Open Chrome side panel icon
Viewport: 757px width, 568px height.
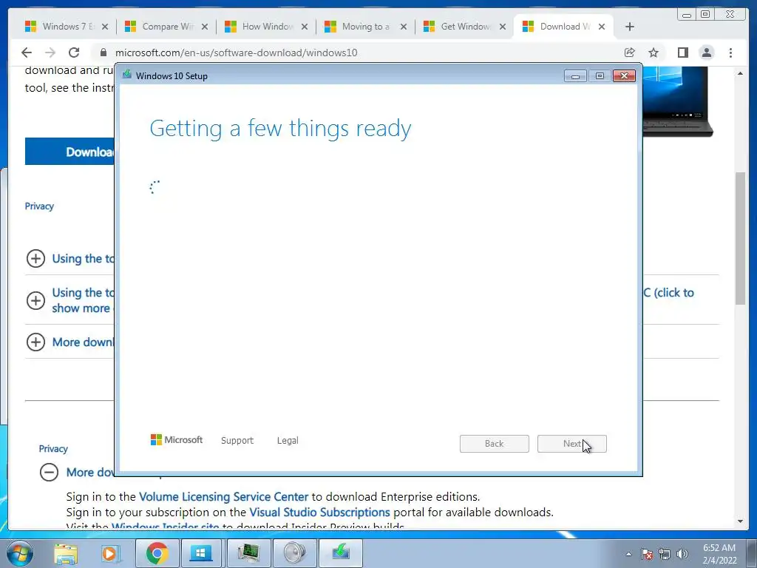tap(682, 53)
